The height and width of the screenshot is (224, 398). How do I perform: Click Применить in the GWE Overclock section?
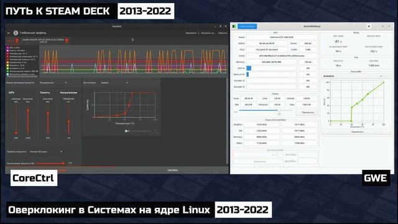pyautogui.click(x=259, y=161)
